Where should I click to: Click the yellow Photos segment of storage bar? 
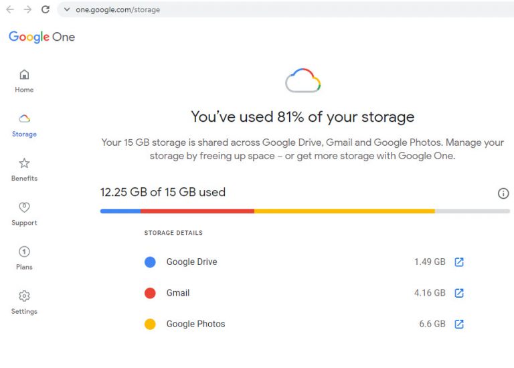(344, 211)
